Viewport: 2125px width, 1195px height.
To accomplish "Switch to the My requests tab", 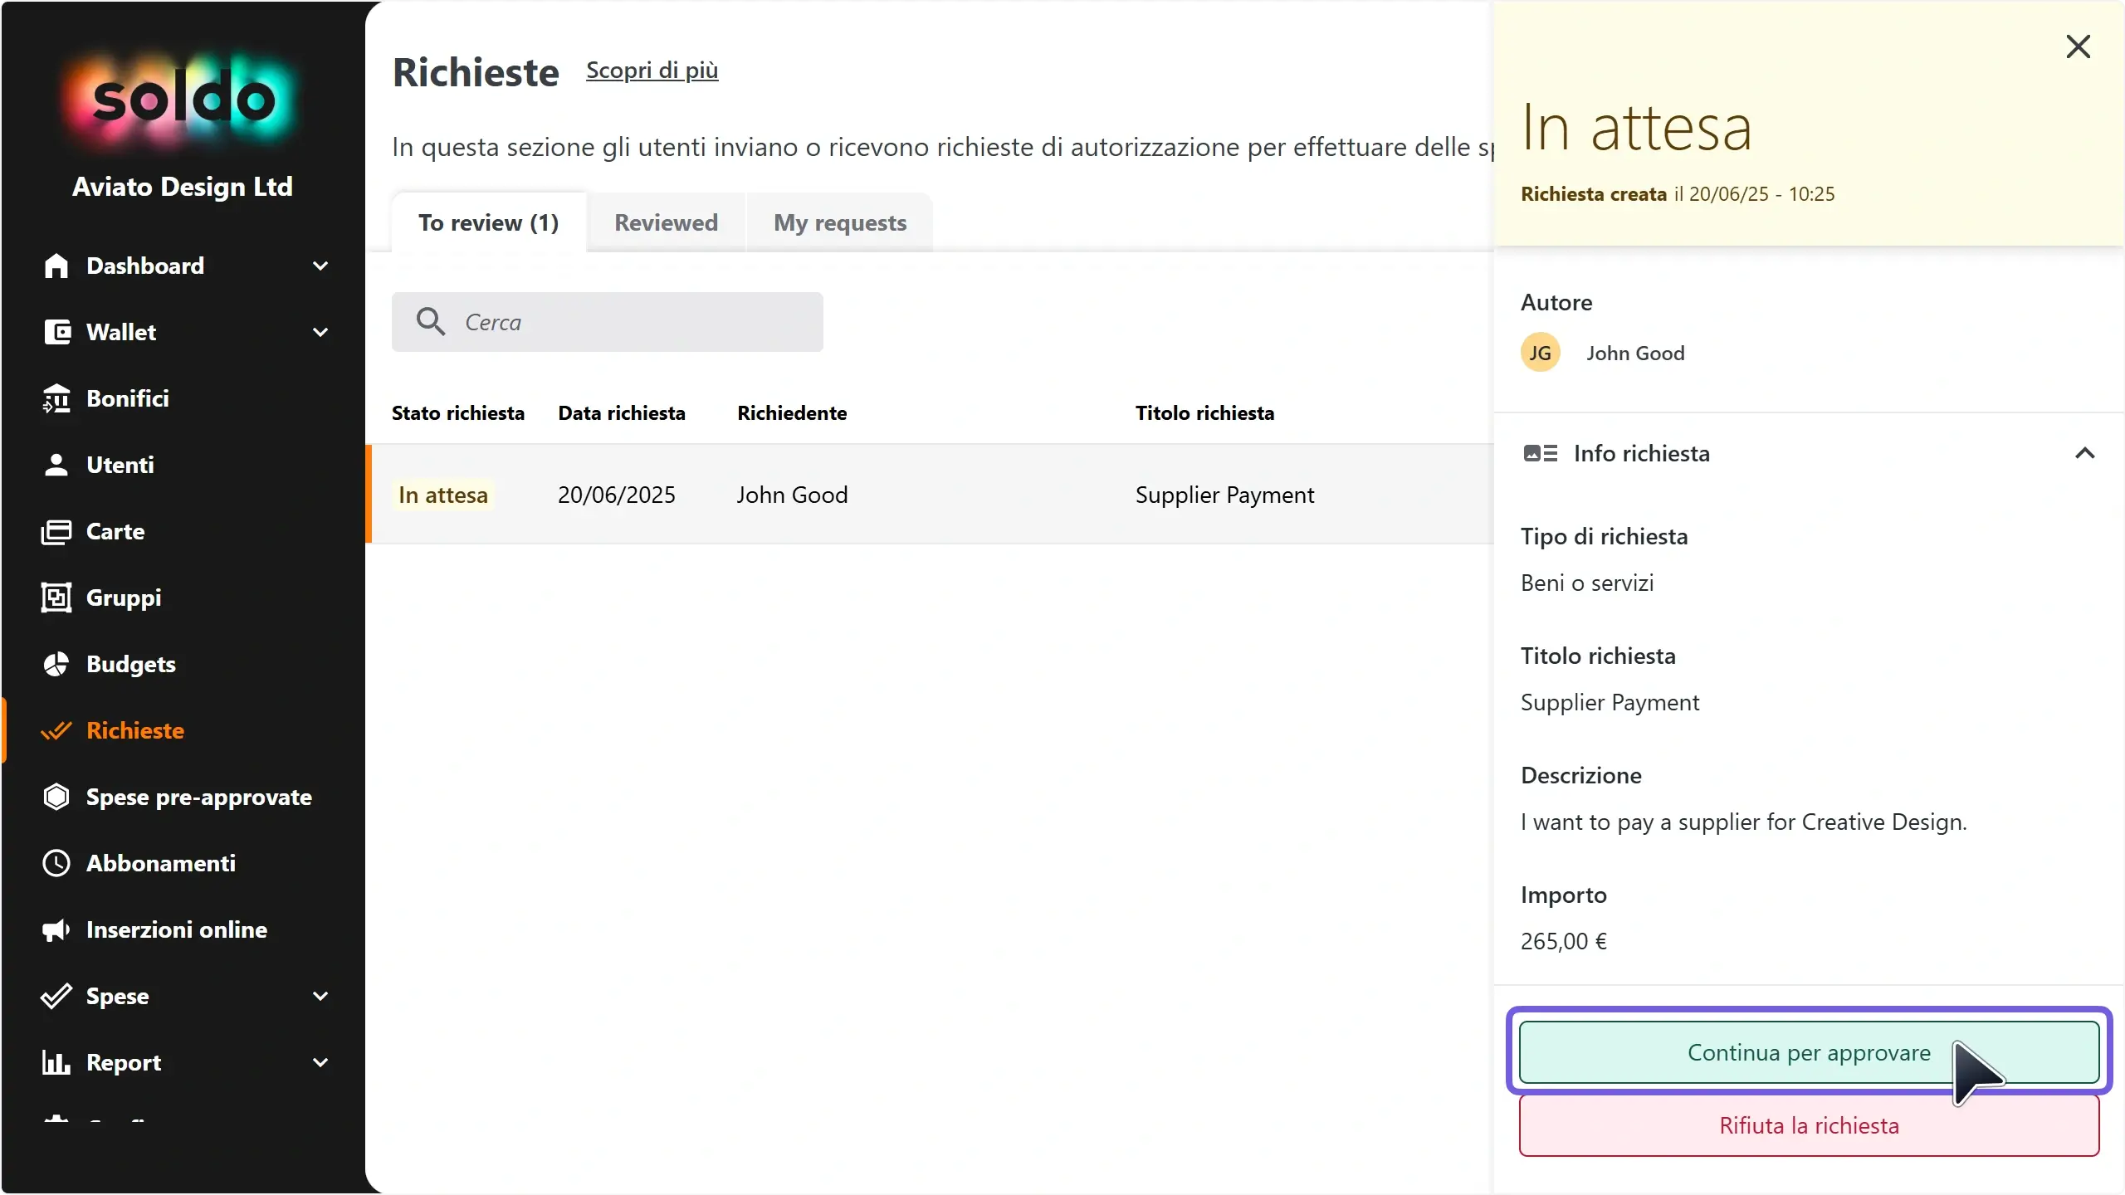I will coord(840,222).
